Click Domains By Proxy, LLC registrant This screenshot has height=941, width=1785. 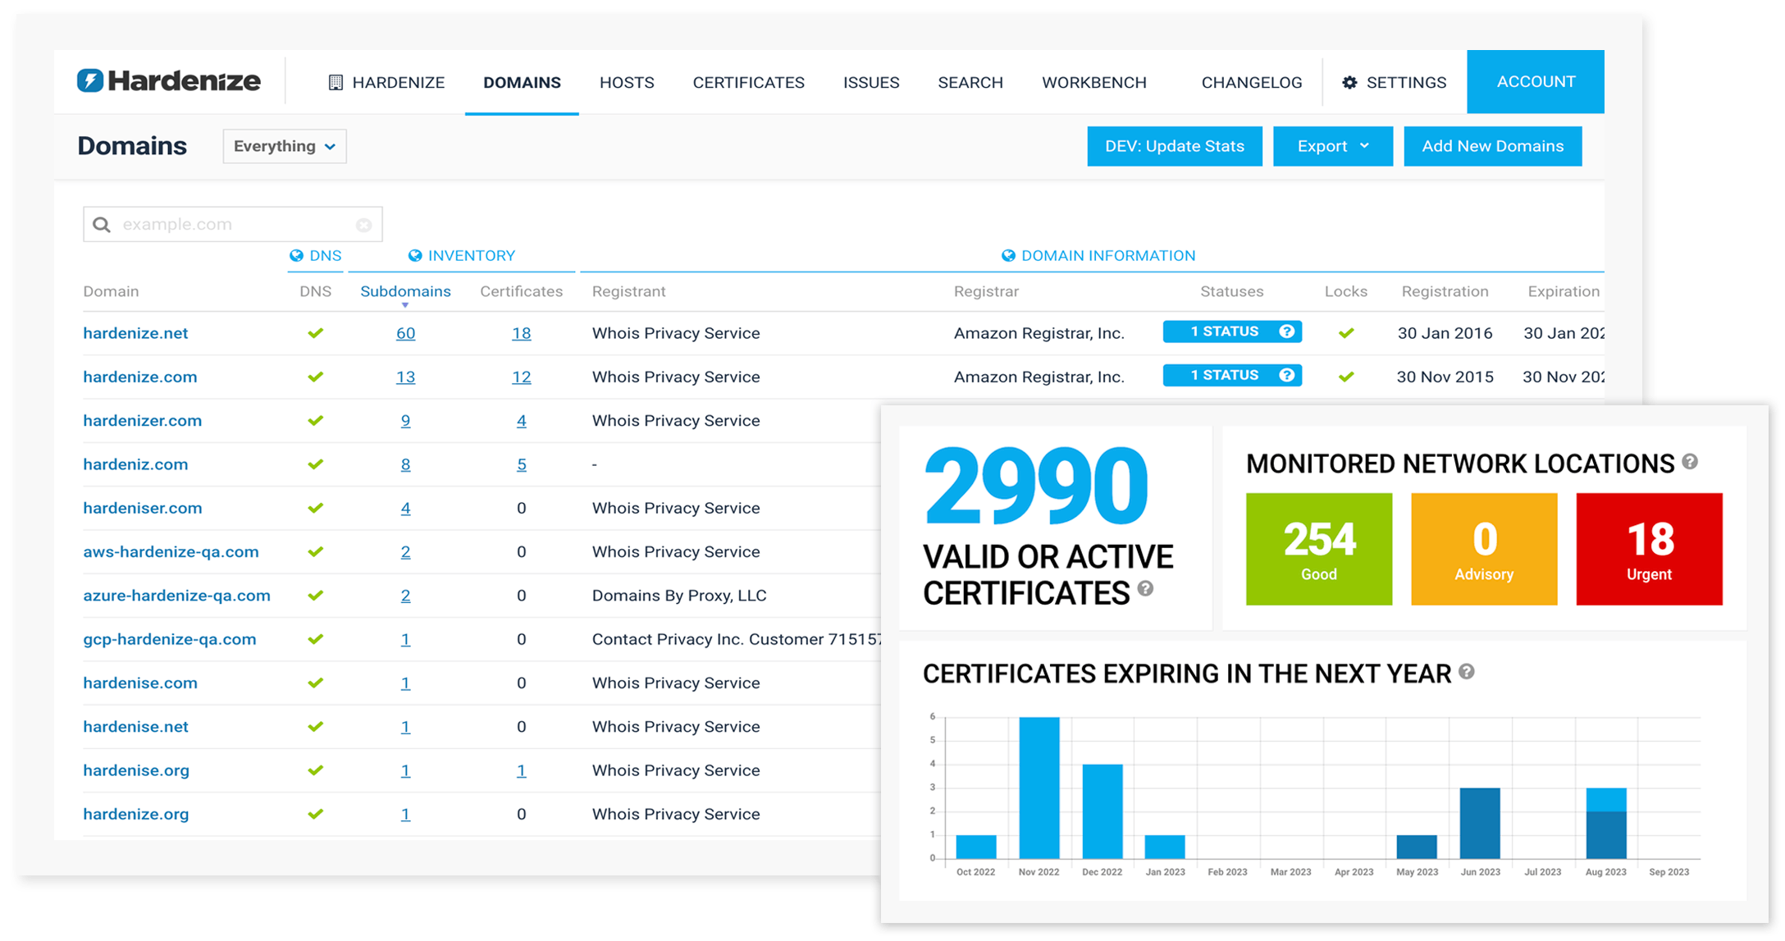coord(679,595)
